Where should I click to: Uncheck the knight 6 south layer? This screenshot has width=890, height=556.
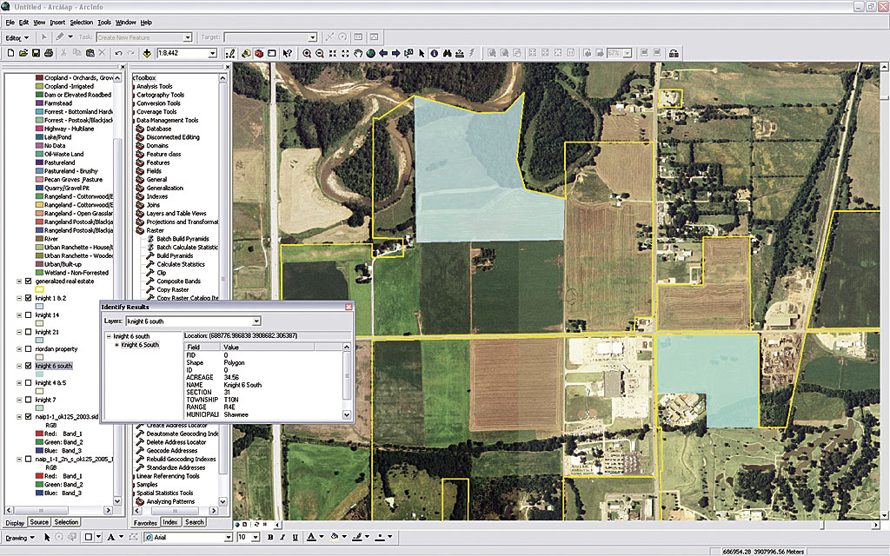[29, 366]
